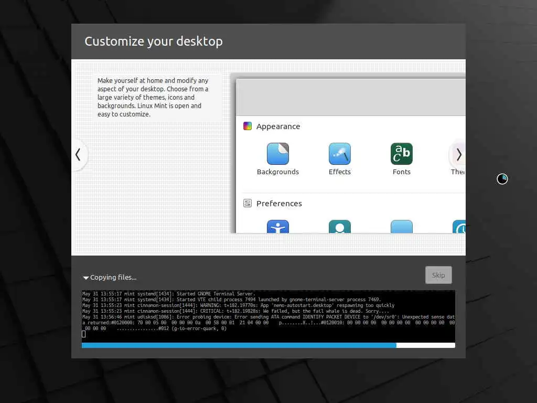Click the 'fail whale is dead' CRITICAL log line
This screenshot has width=537, height=403.
tap(235, 311)
